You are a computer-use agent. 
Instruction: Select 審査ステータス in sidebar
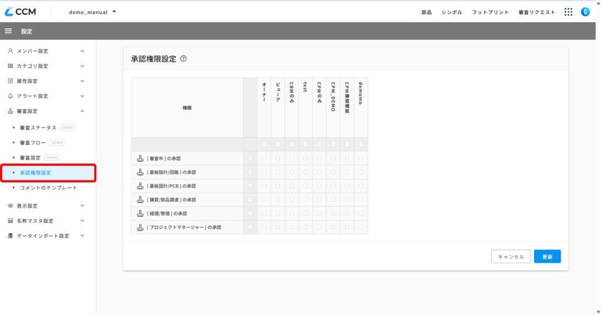[x=38, y=128]
